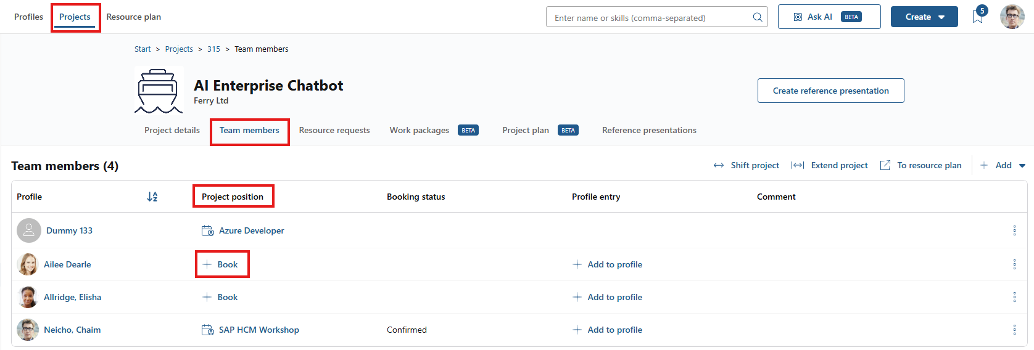1034x350 pixels.
Task: Click the Confirmed booking status
Action: [407, 330]
